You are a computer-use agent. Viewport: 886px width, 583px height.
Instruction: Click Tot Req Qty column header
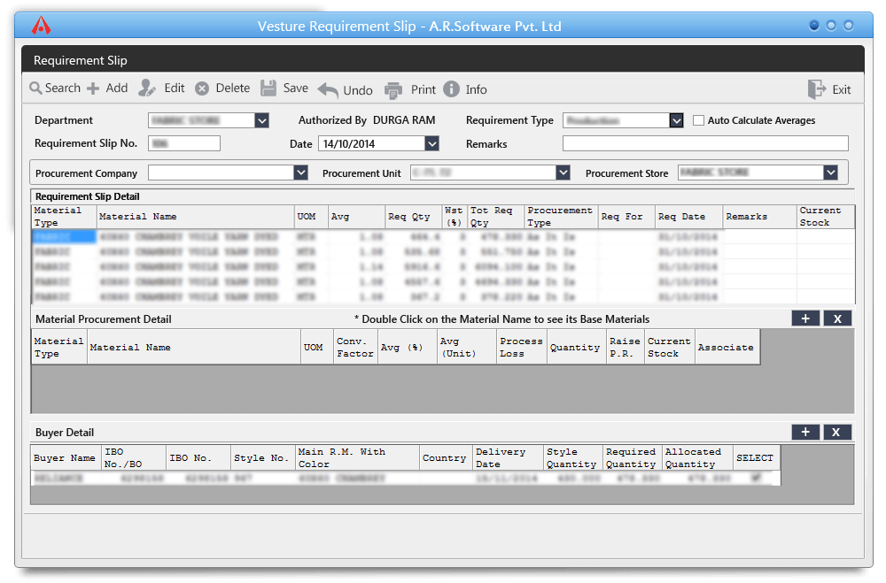point(496,217)
